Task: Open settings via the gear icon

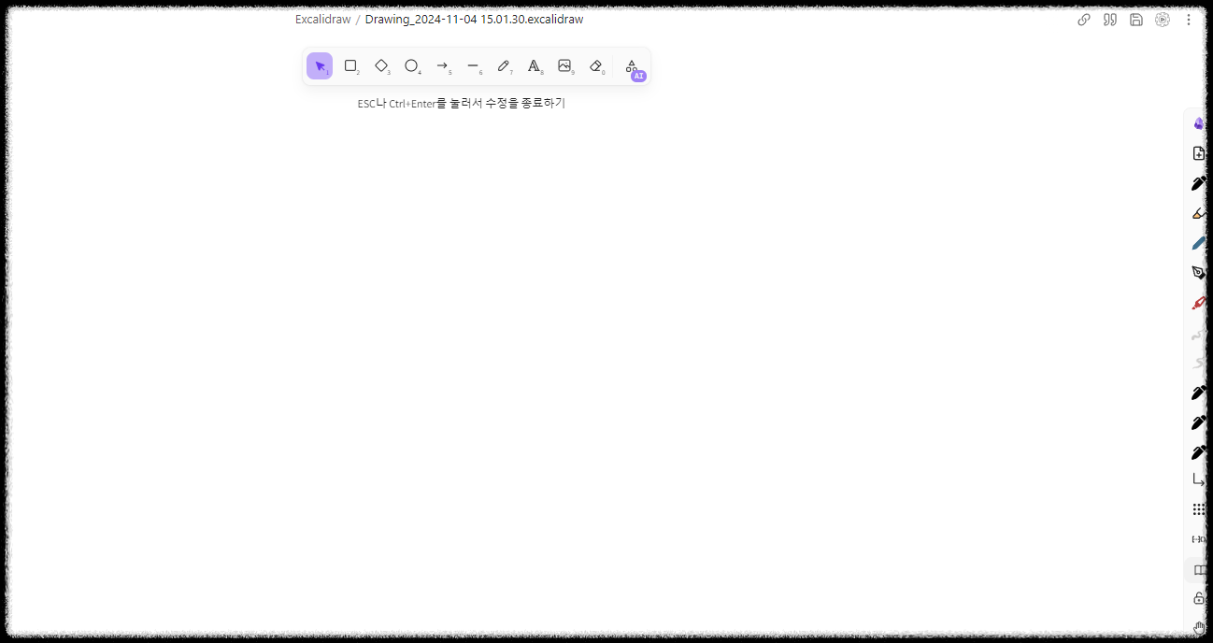Action: (x=1162, y=19)
